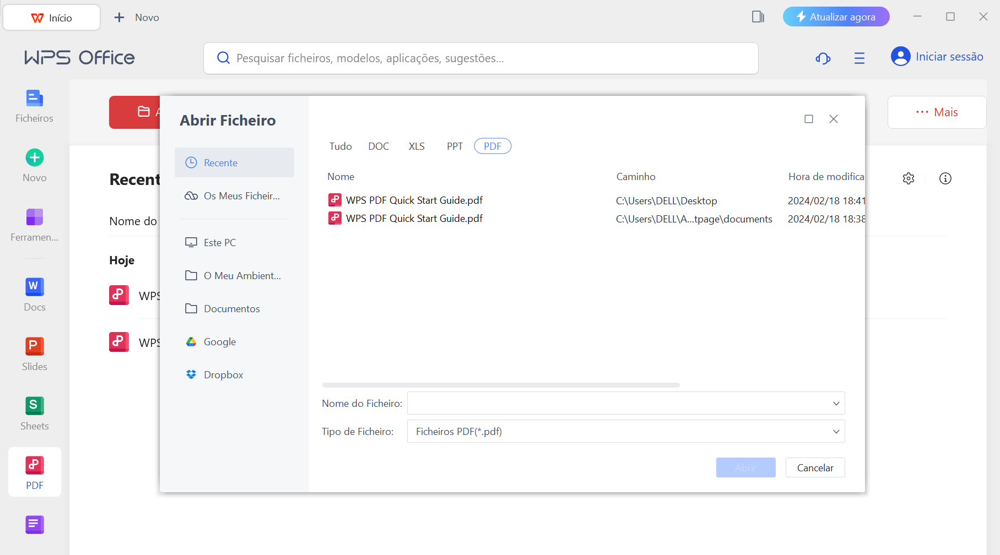The width and height of the screenshot is (1000, 555).
Task: Select the PDF filter tab
Action: [493, 146]
